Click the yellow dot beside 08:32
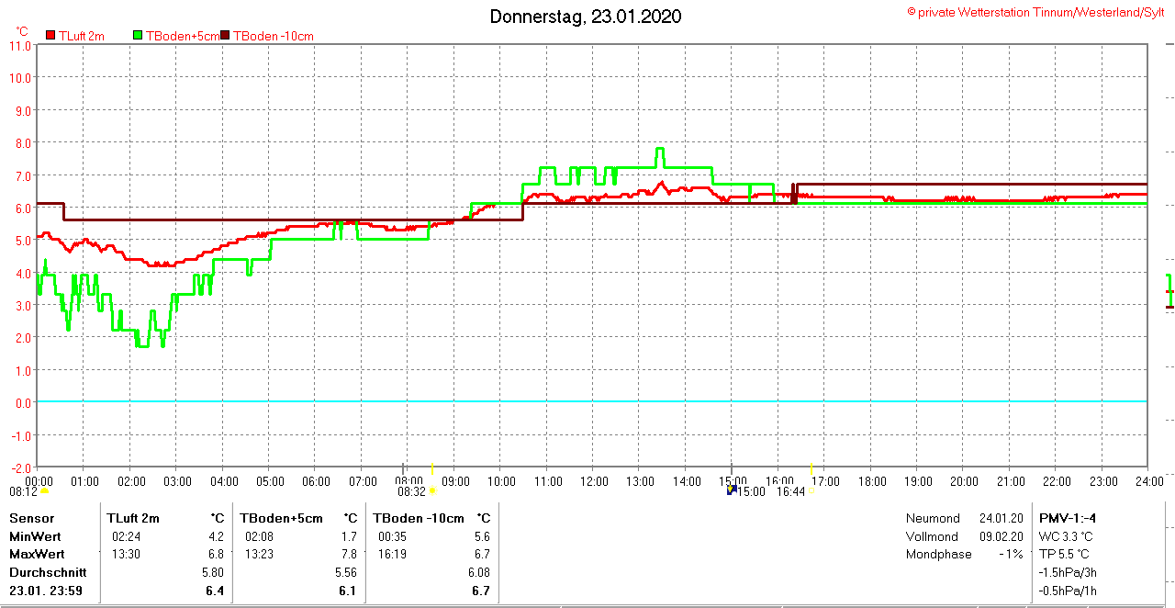This screenshot has height=608, width=1175. tap(432, 491)
